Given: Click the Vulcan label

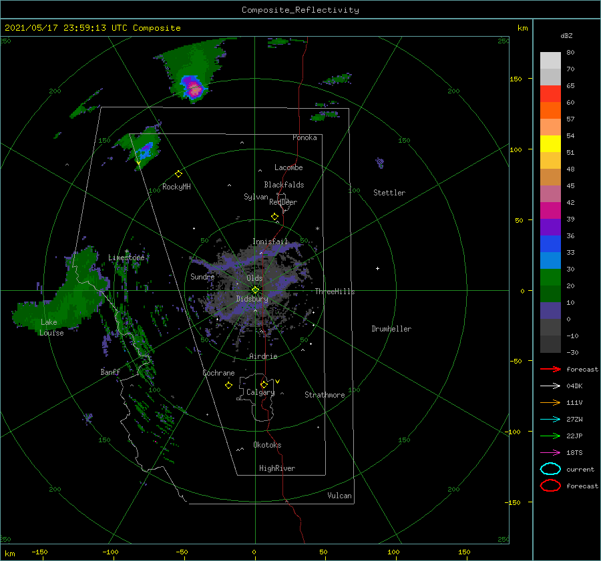Looking at the screenshot, I should (x=339, y=496).
